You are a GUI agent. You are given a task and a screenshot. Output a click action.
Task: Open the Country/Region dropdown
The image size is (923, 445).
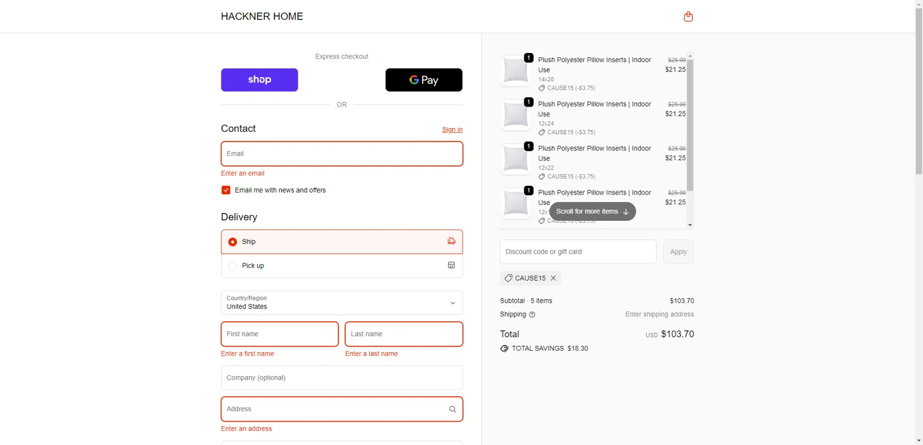342,303
